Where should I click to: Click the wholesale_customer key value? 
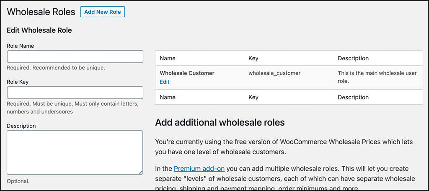(x=274, y=73)
